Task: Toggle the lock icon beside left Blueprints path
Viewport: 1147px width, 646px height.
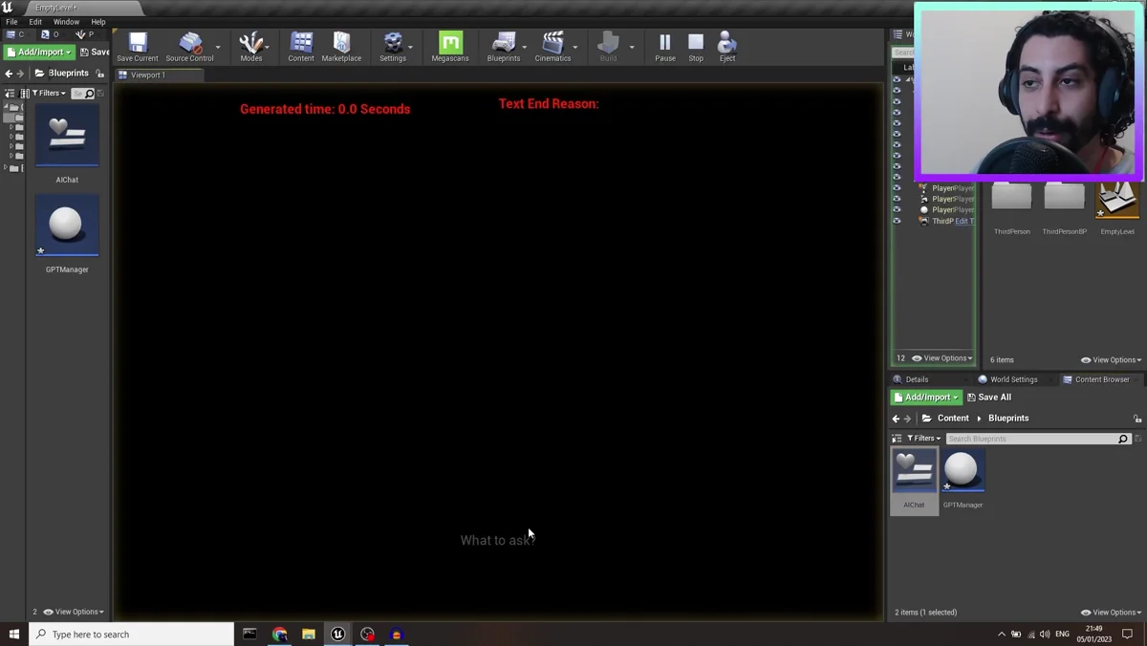Action: pos(100,74)
